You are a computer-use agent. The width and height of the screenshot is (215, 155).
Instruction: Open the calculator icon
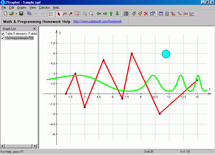point(167,14)
